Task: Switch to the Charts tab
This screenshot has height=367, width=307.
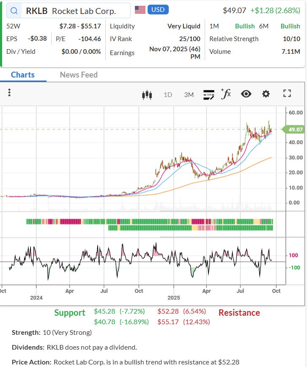Action: pos(23,75)
